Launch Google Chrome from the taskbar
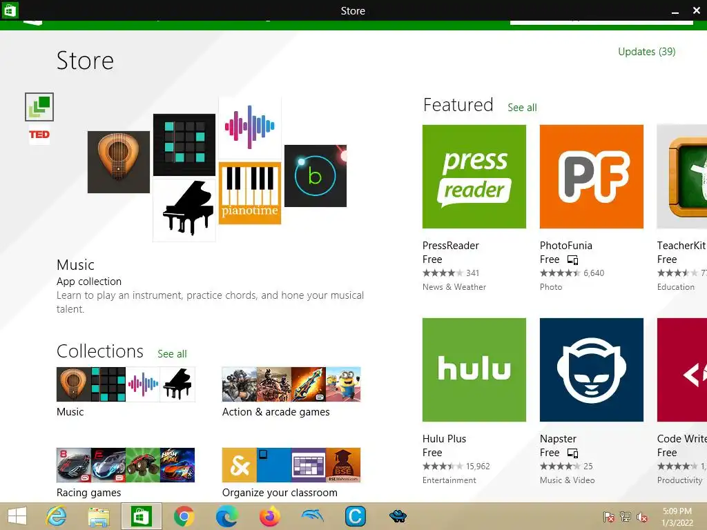 click(184, 516)
